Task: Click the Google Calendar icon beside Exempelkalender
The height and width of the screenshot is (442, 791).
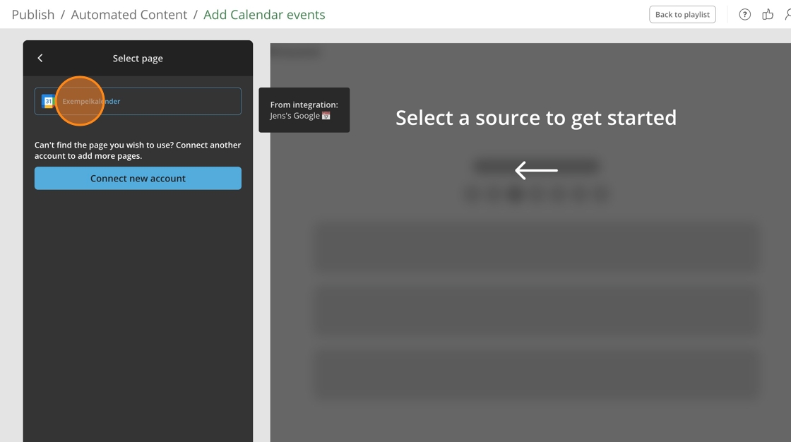Action: (48, 102)
